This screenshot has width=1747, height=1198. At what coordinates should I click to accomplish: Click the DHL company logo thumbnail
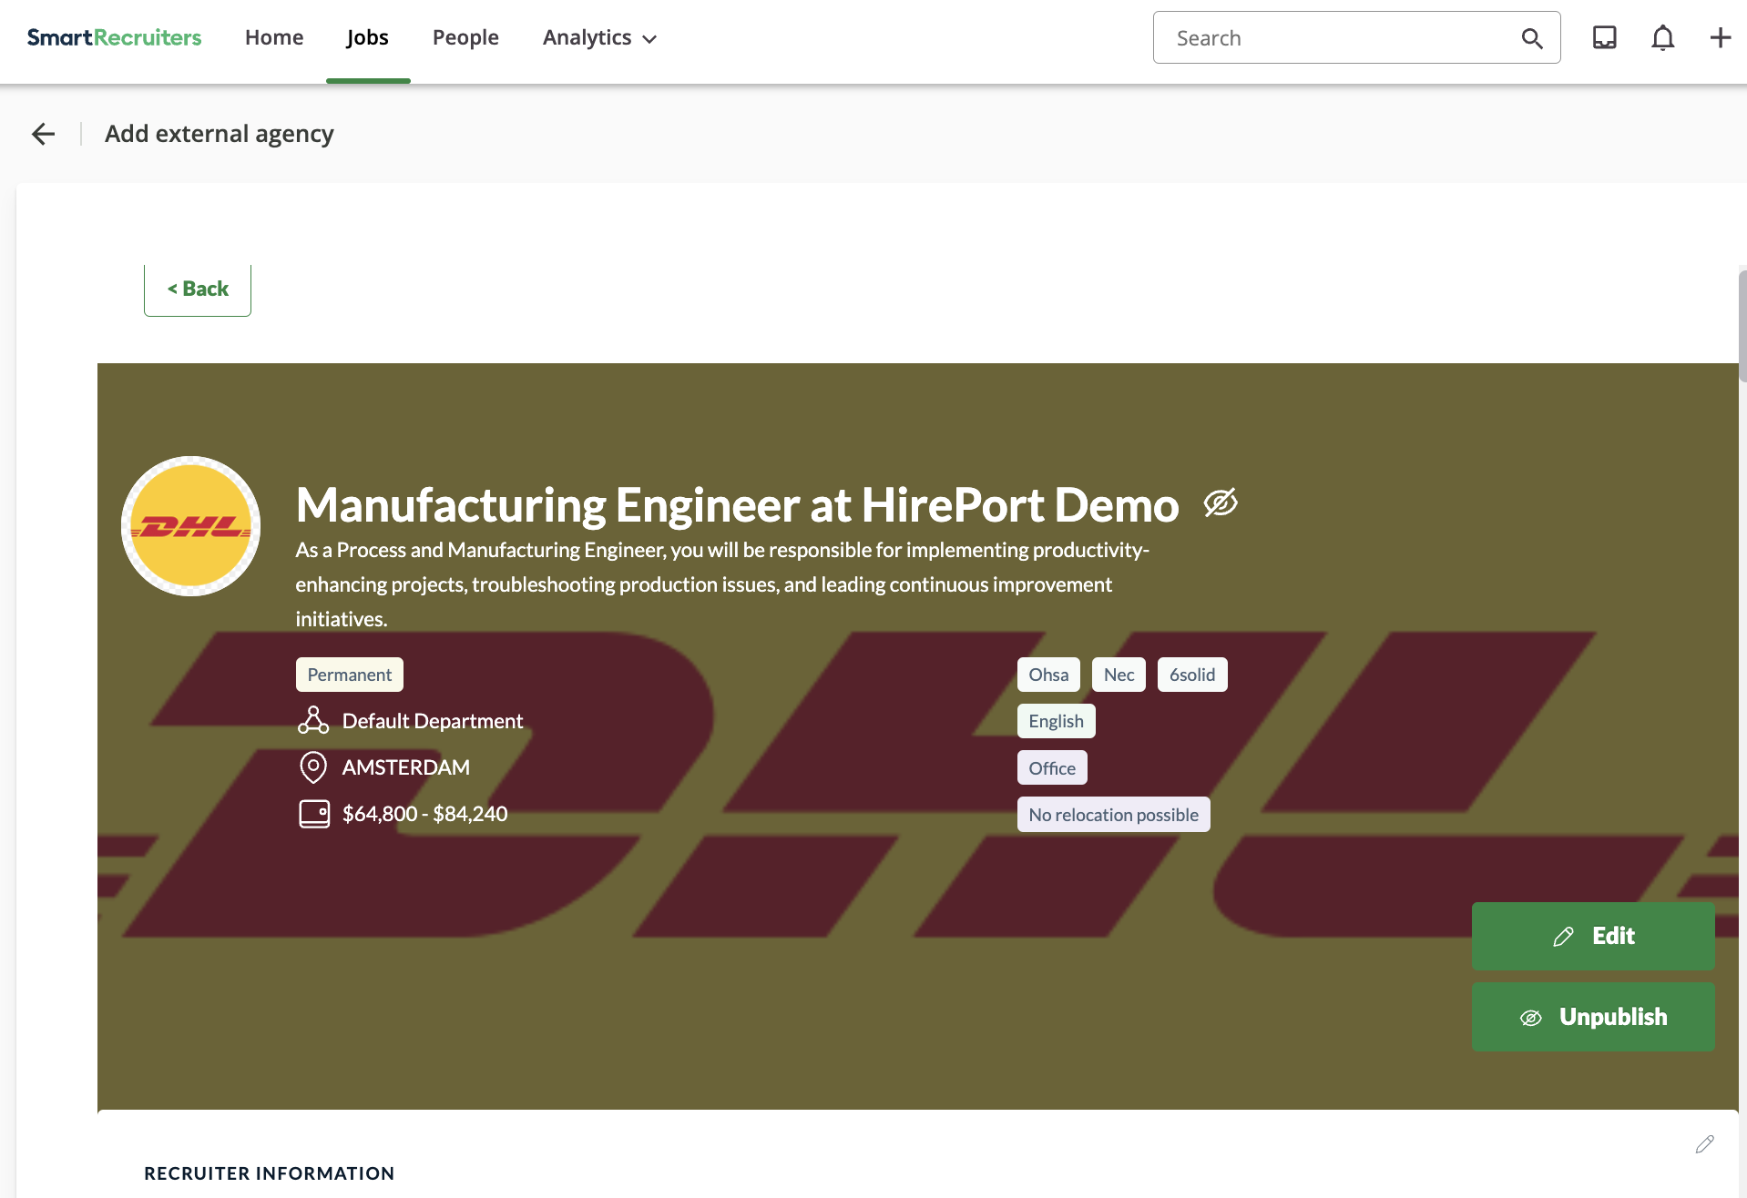point(191,526)
